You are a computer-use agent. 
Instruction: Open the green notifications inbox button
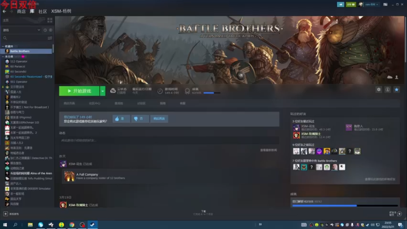(351, 5)
